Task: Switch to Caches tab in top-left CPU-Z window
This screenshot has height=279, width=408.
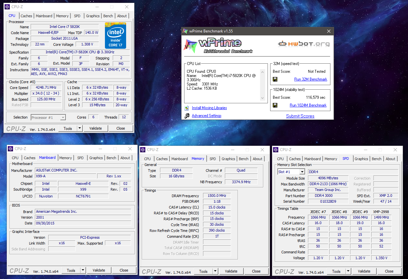Action: pos(26,16)
